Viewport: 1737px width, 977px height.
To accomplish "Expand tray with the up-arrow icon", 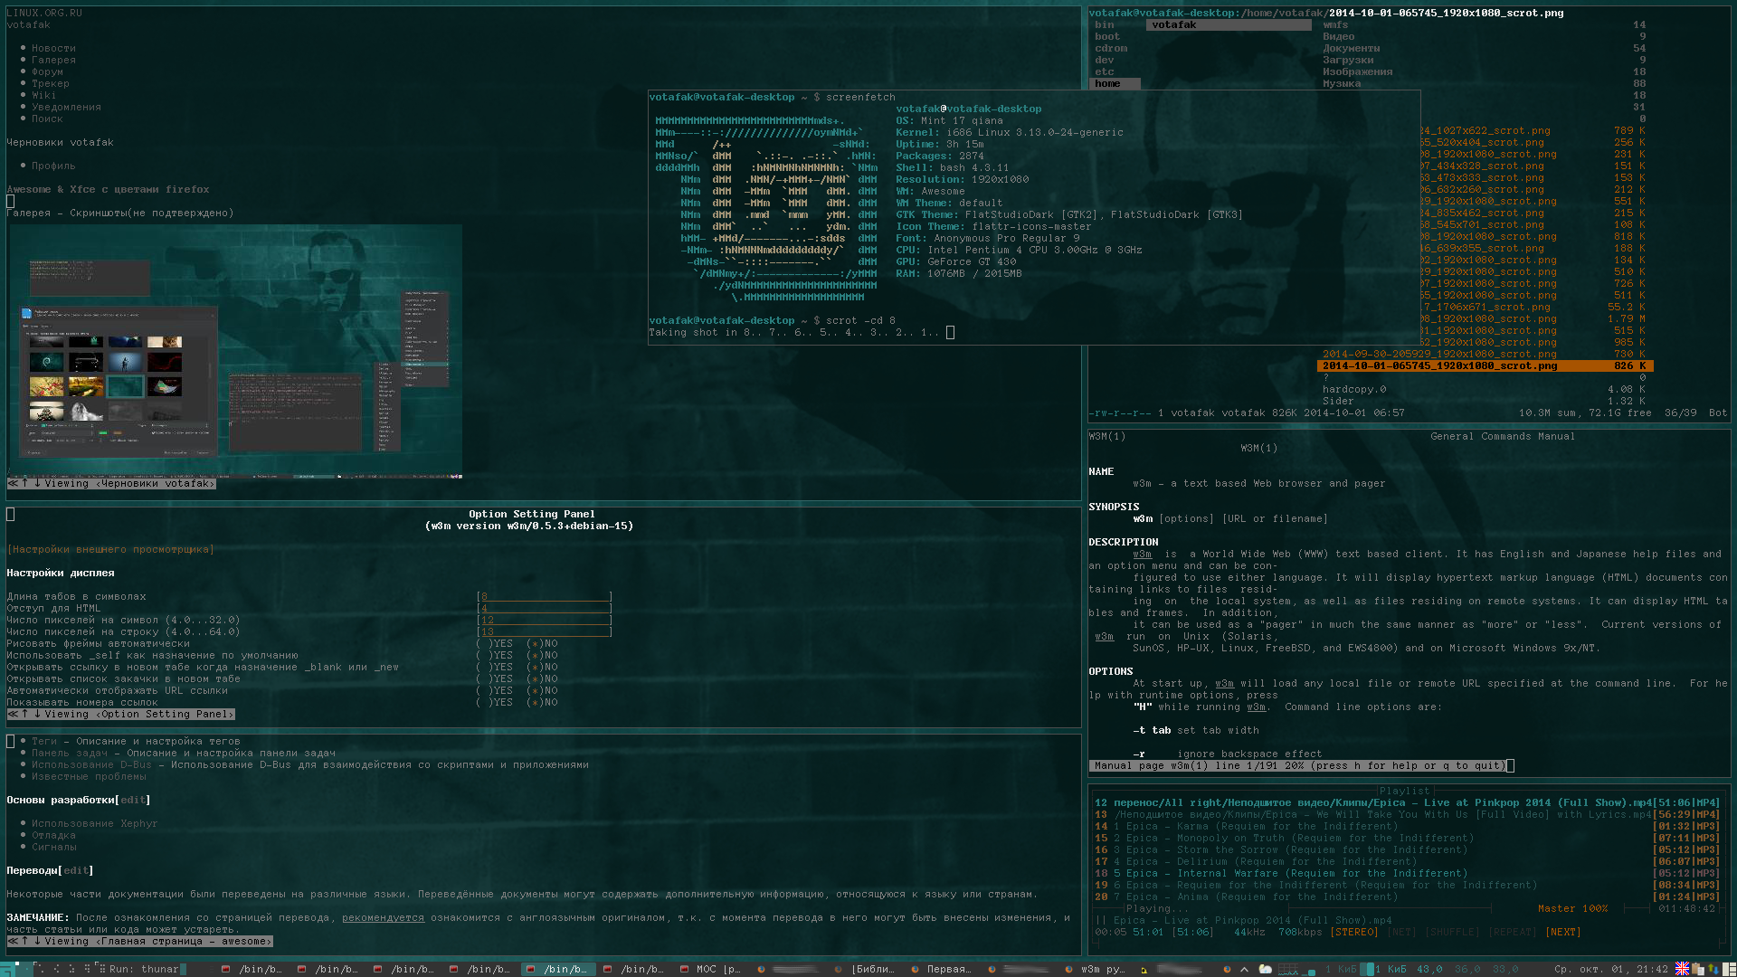I will pos(1244,969).
